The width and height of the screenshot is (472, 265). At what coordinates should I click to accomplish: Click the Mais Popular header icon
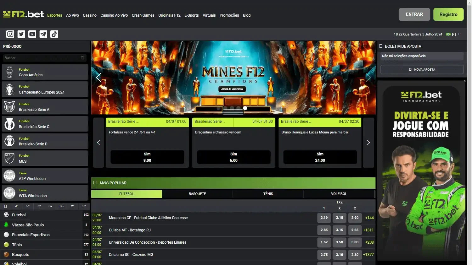(x=95, y=183)
